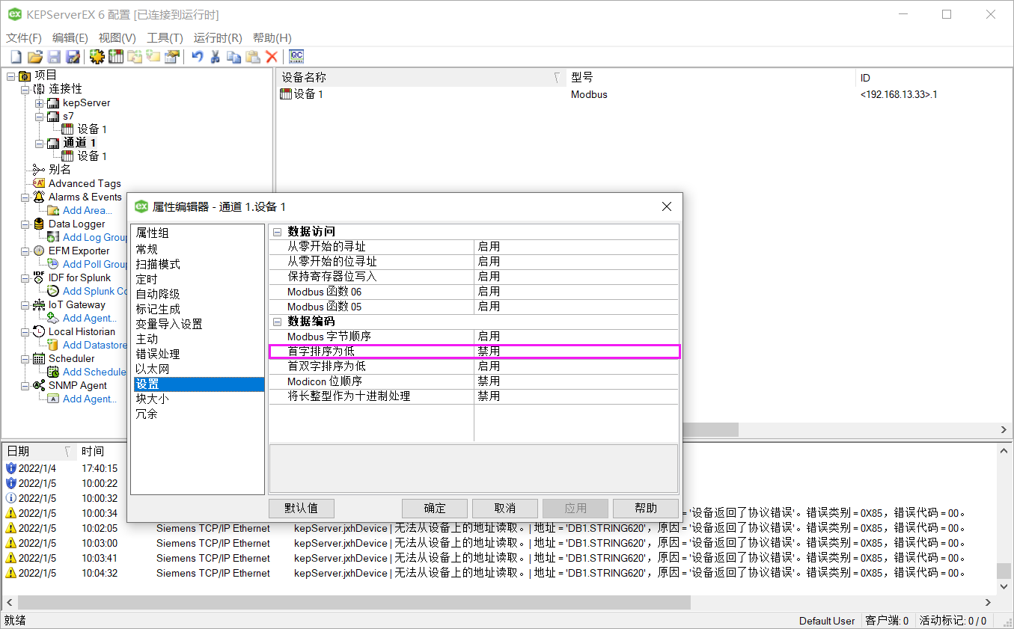
Task: Collapse the Scheduler tree node
Action: [x=25, y=358]
